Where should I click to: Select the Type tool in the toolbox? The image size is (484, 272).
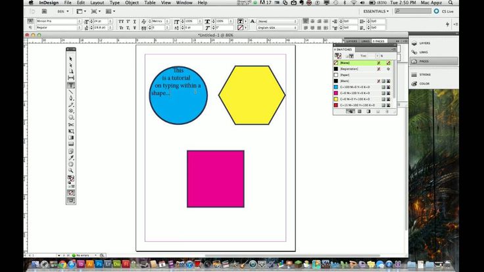pyautogui.click(x=71, y=85)
